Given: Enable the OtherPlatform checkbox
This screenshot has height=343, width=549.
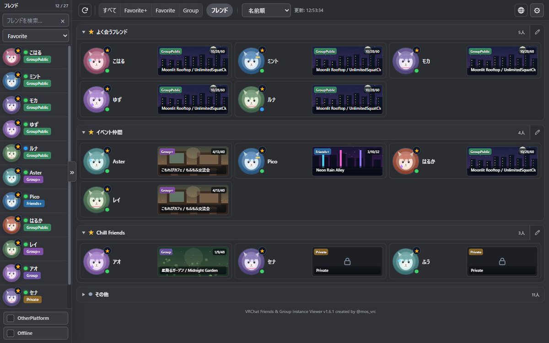Looking at the screenshot, I should coord(11,318).
